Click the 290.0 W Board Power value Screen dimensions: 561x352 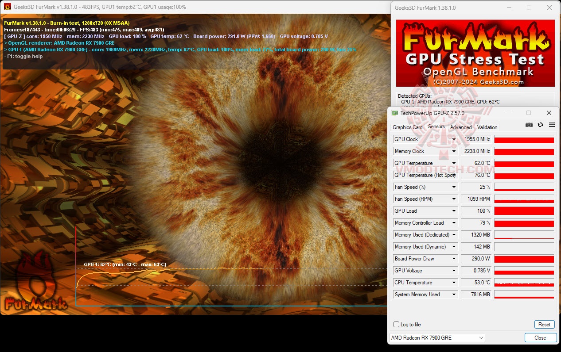(x=476, y=259)
